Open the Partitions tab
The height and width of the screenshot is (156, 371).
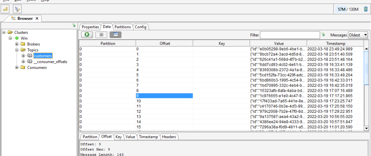pos(122,27)
